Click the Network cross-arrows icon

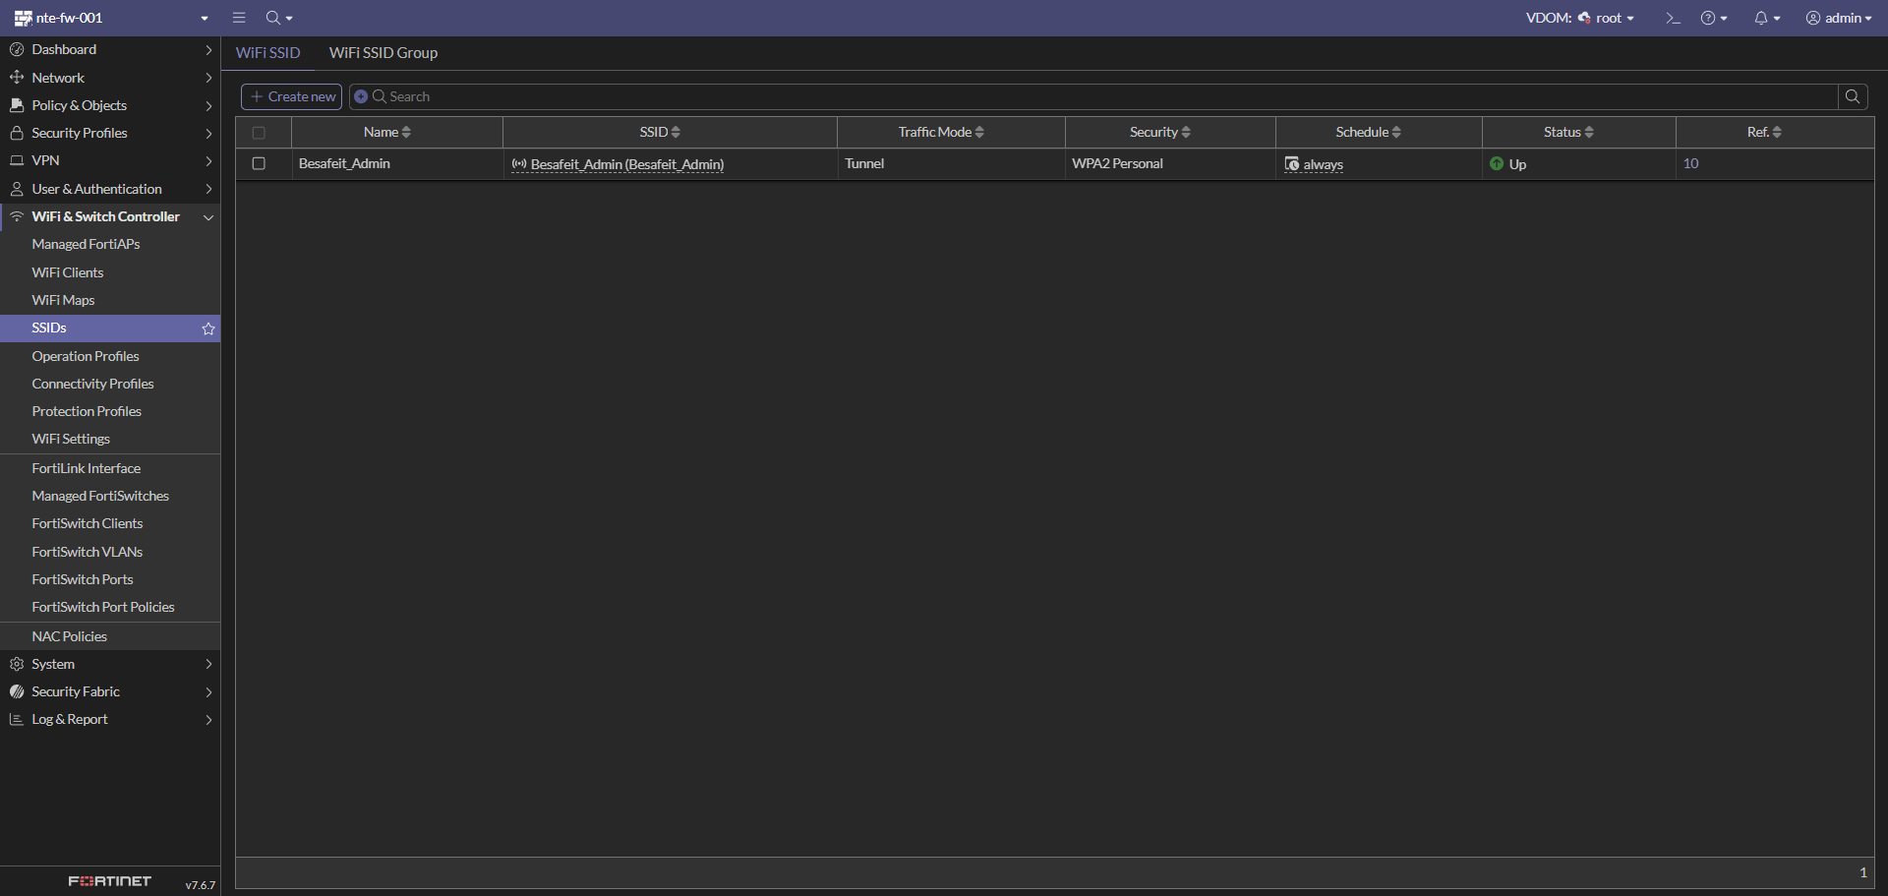coord(17,77)
